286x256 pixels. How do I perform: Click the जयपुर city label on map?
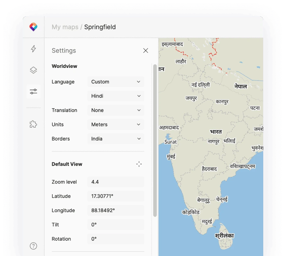pos(191,98)
